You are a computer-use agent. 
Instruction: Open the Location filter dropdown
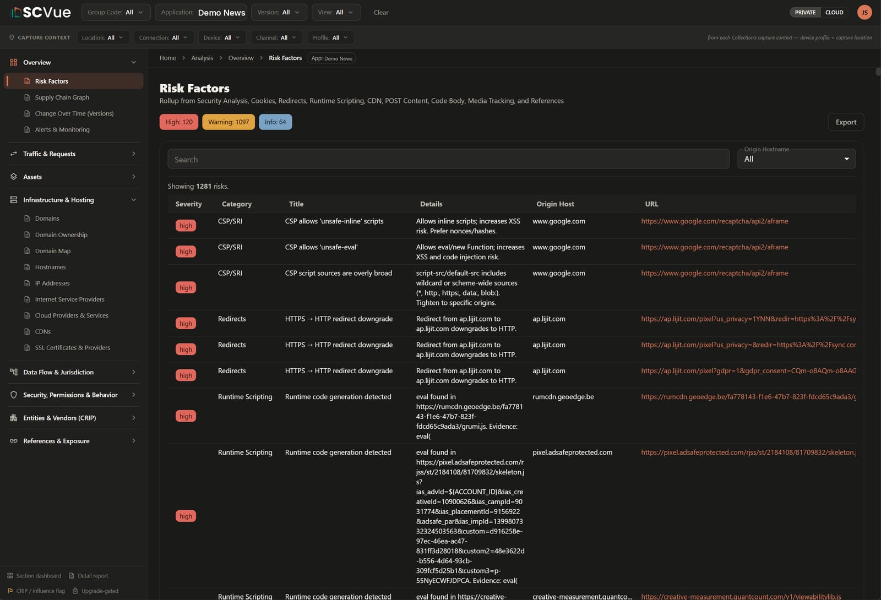(103, 37)
